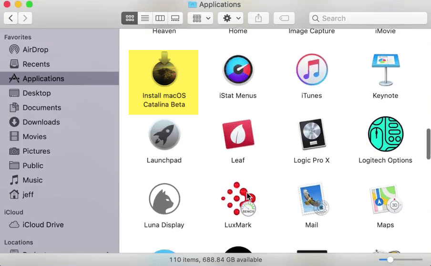Viewport: 431px width, 266px height.
Task: Select AirDrop in the sidebar
Action: [60, 49]
